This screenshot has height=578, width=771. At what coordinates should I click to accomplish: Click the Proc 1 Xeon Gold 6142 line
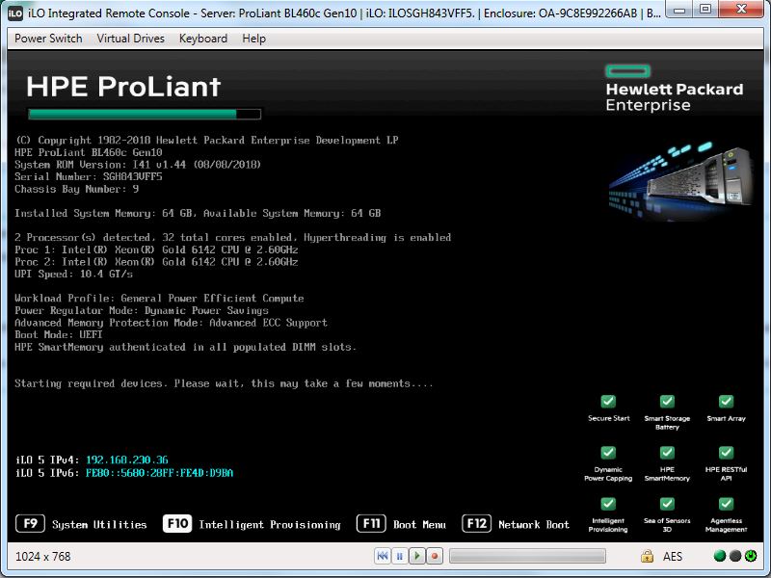click(x=156, y=250)
